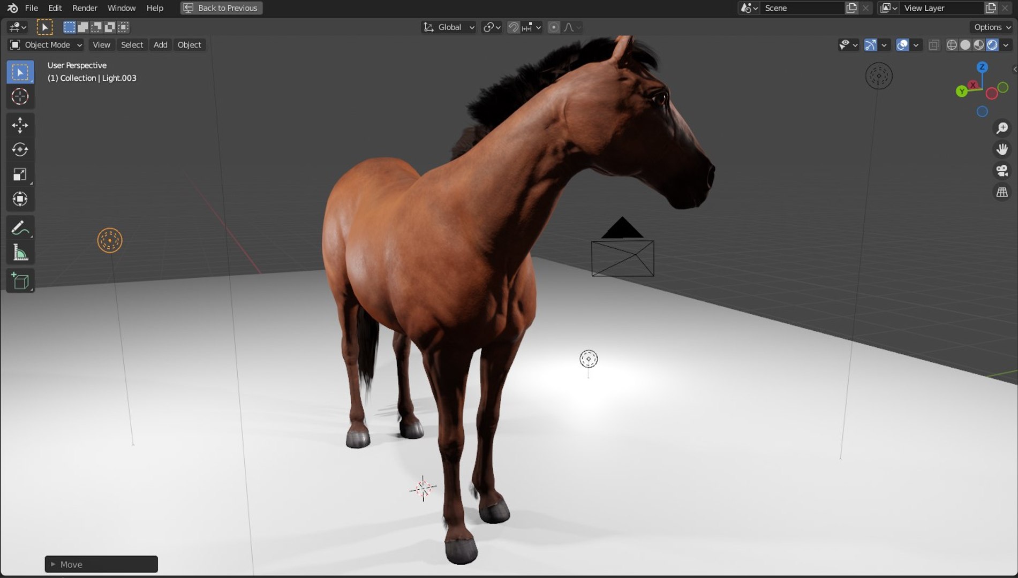Click the Blender logo menu icon
1018x578 pixels.
click(12, 8)
